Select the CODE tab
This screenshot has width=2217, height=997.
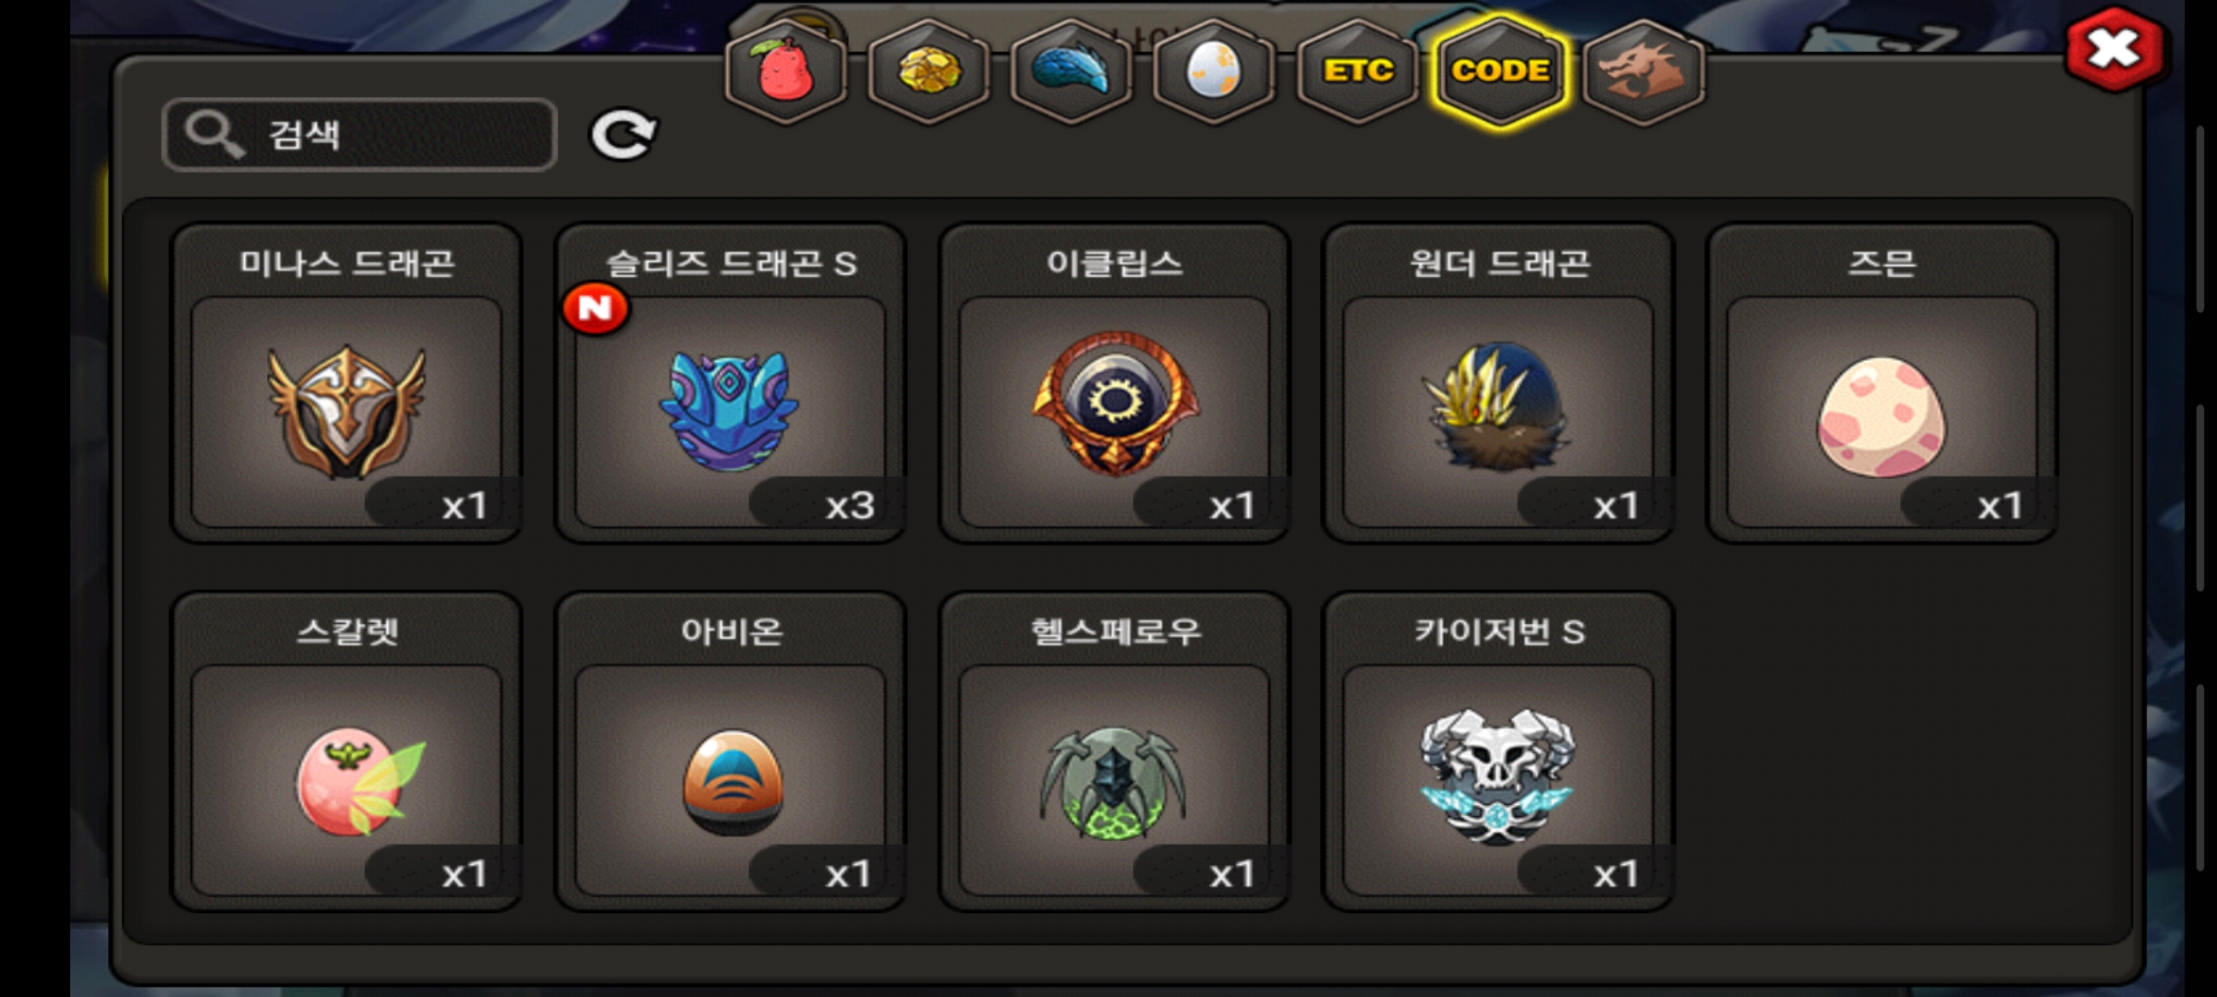point(1500,72)
